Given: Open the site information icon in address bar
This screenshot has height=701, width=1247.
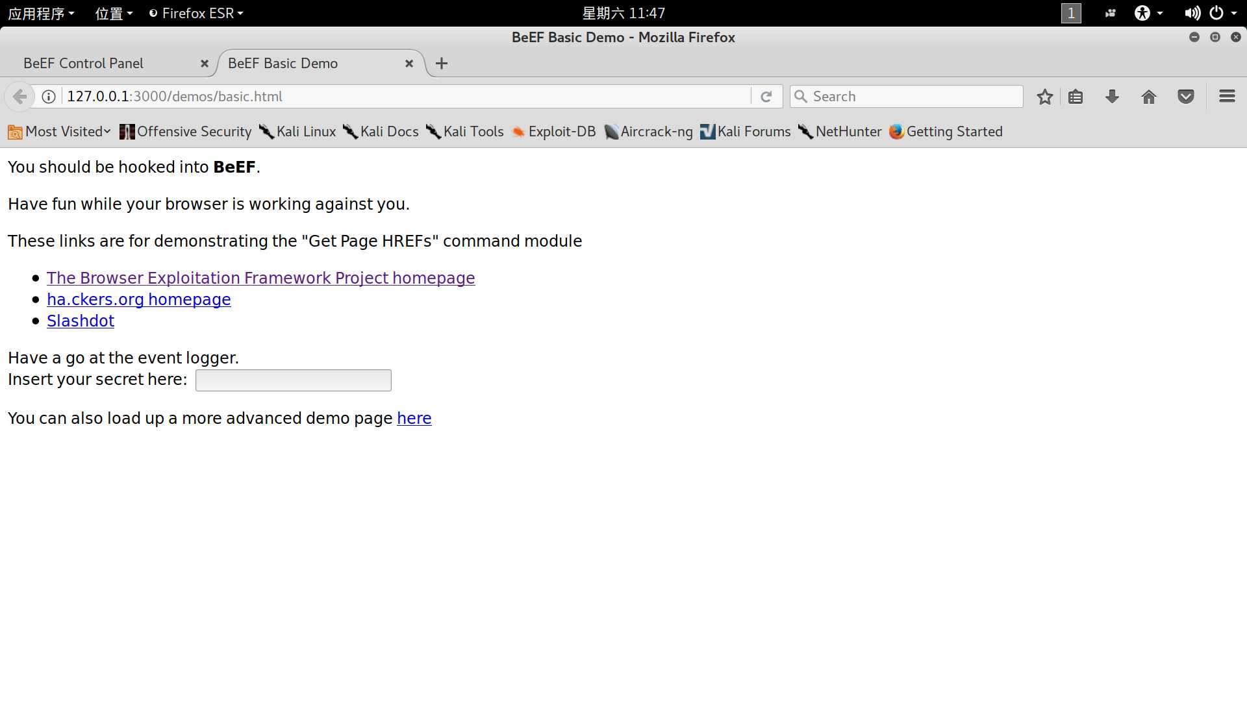Looking at the screenshot, I should 49,97.
